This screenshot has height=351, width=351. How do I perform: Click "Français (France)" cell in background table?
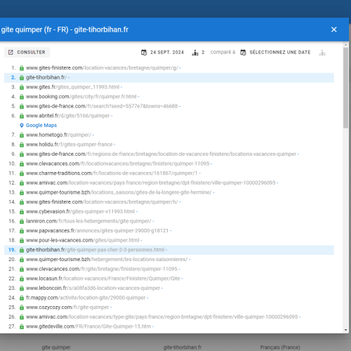point(280,347)
